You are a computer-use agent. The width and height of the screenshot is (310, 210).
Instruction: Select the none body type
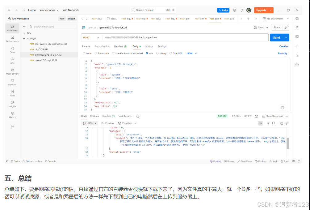(x=87, y=53)
